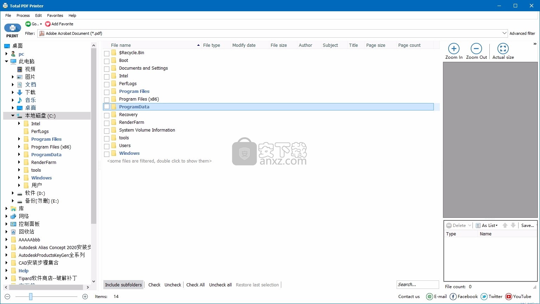Click the Uncheck all button

[x=220, y=285]
